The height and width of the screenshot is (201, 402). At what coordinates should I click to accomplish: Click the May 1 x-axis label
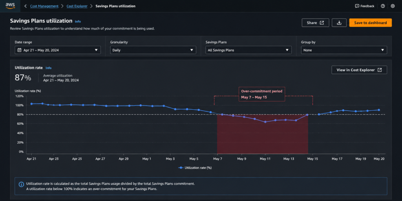click(146, 159)
